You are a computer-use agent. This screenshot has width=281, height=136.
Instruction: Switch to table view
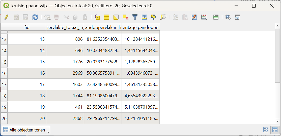click(274, 130)
